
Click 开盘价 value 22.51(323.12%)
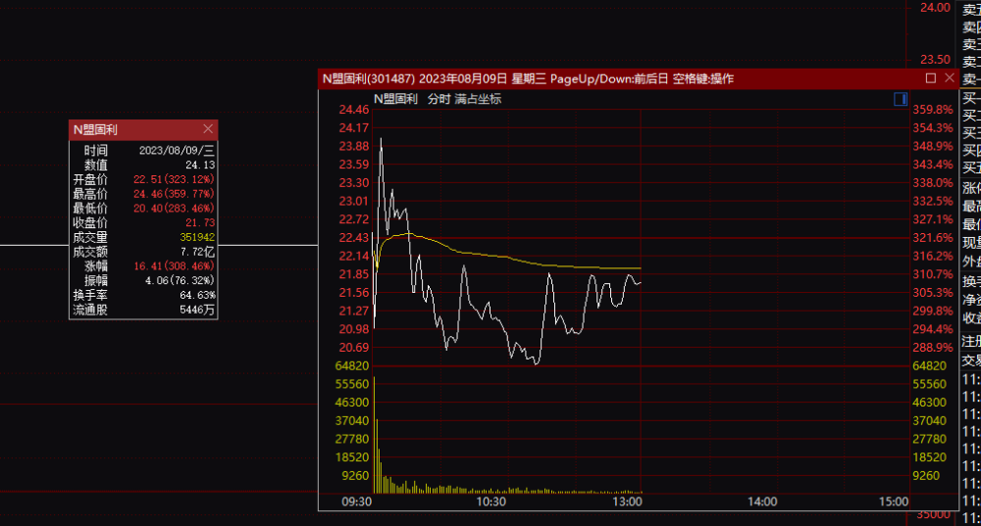pyautogui.click(x=174, y=179)
